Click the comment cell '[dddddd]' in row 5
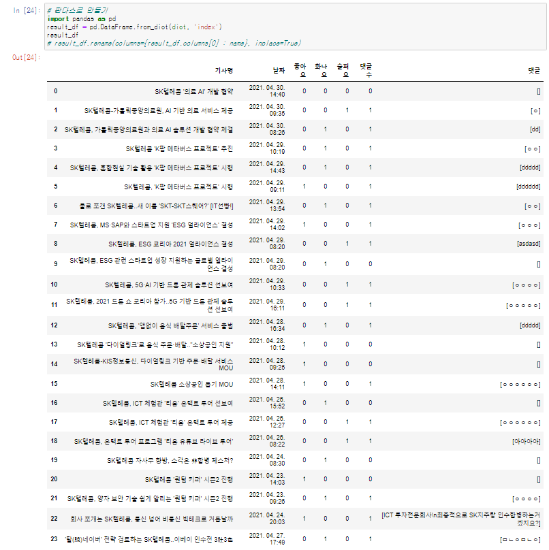 (529, 187)
